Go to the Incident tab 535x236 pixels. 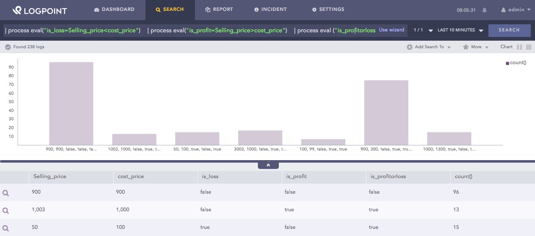coord(270,9)
